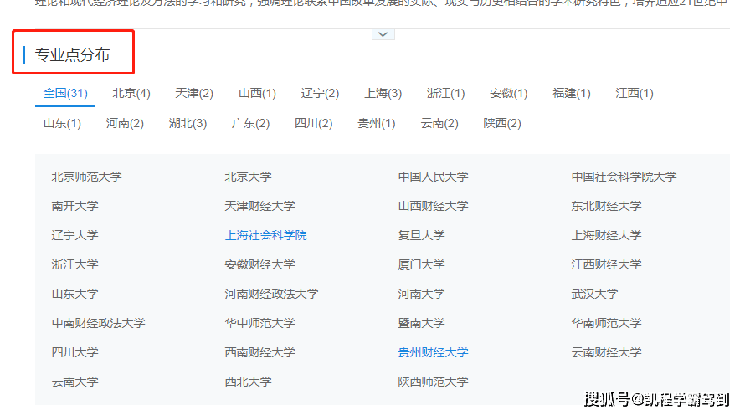The width and height of the screenshot is (745, 415).
Task: Click the 北京师范大学 entry
Action: point(86,177)
